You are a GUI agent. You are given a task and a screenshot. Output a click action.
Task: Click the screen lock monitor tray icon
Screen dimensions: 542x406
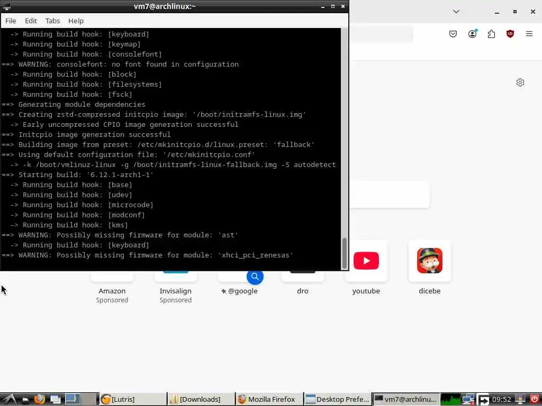520,400
